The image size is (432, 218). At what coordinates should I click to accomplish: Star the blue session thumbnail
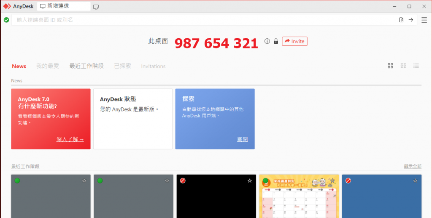pyautogui.click(x=415, y=181)
